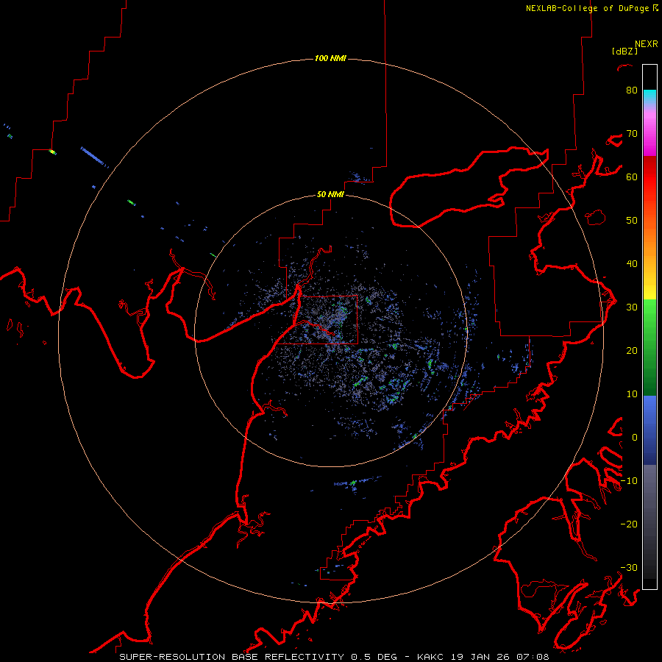Click the 0 dBZ scale value

tap(635, 438)
